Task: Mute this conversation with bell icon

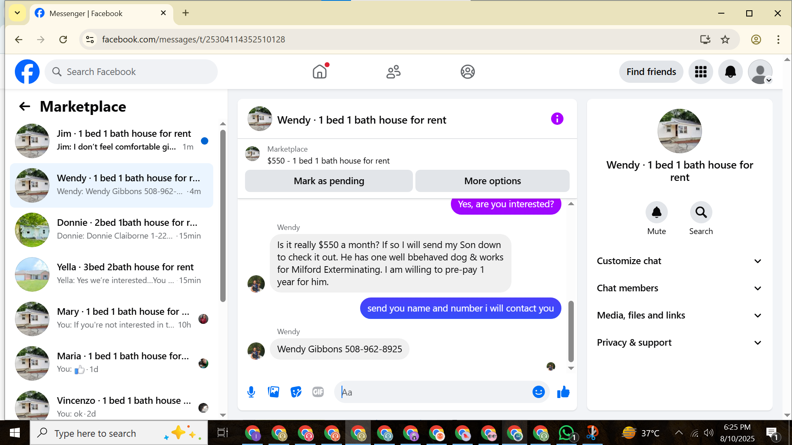Action: click(656, 213)
